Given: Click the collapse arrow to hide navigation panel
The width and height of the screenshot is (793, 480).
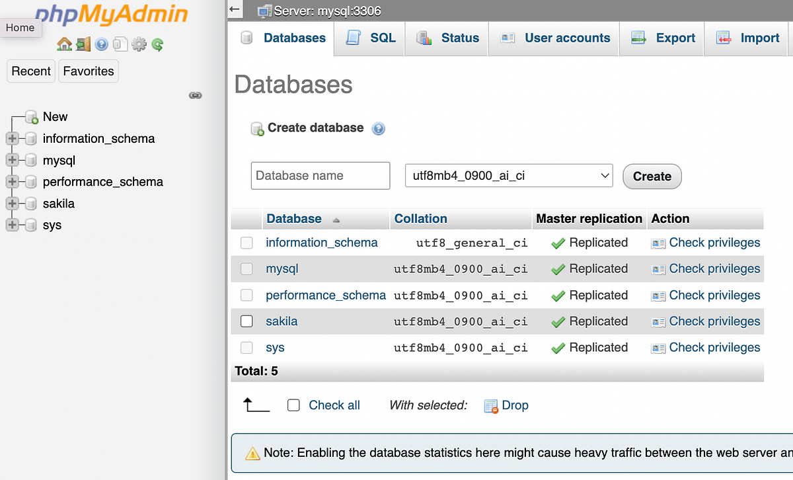Looking at the screenshot, I should (x=235, y=10).
